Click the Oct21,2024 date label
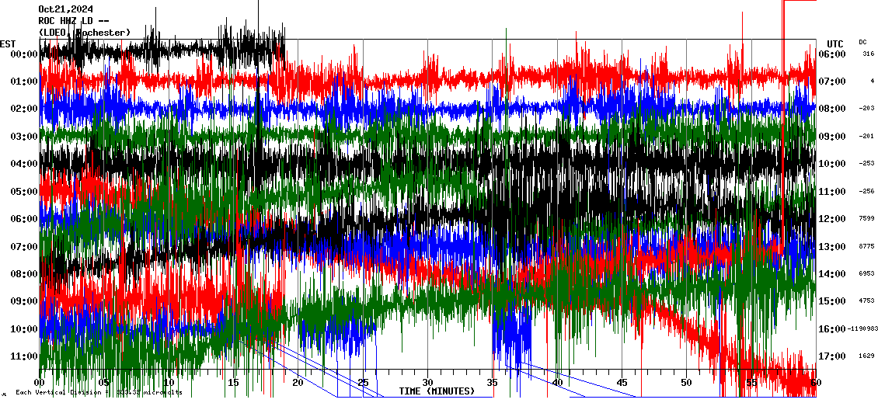The image size is (878, 403). click(65, 9)
